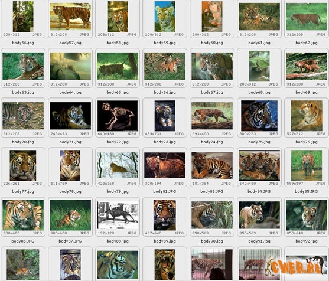Screen dimensions: 329x281
Task: Select the body68.jpg waterfall thumbnail
Action: (x=259, y=66)
